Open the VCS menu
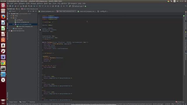Image resolution: width=187 pixels, height=105 pixels. (59, 3)
